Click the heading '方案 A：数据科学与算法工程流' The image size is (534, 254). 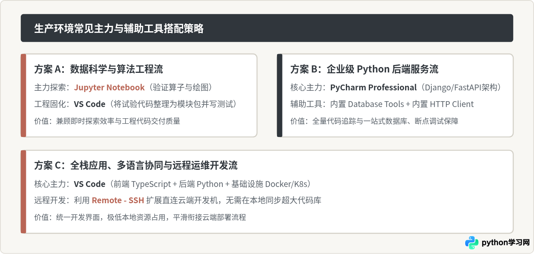pyautogui.click(x=98, y=69)
